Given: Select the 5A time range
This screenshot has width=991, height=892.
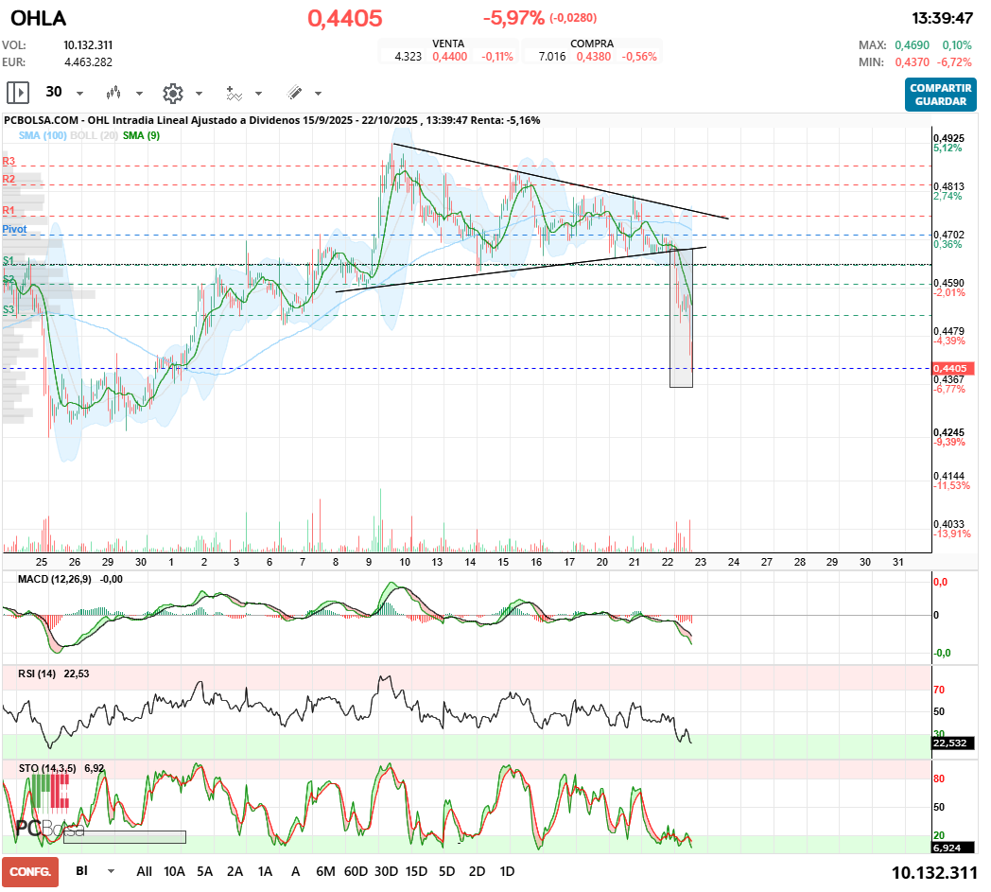Looking at the screenshot, I should click(x=205, y=871).
